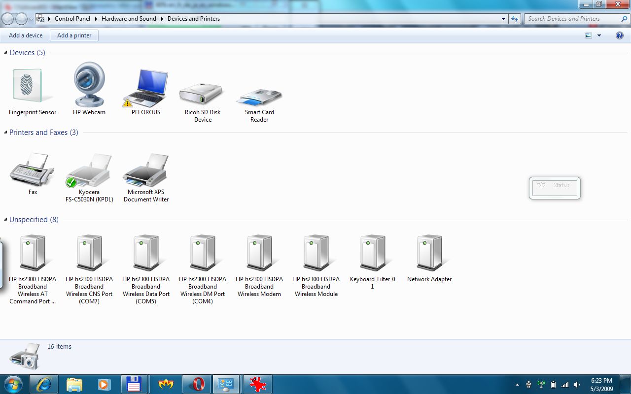This screenshot has width=631, height=394.
Task: Open the Keyboard_Filter_0 1 device
Action: click(372, 251)
